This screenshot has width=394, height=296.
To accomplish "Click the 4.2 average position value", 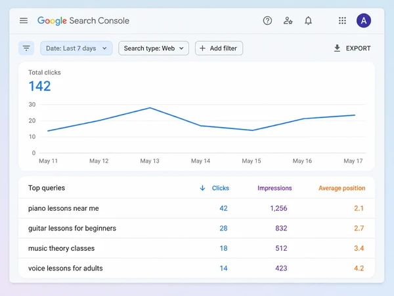I will (359, 268).
